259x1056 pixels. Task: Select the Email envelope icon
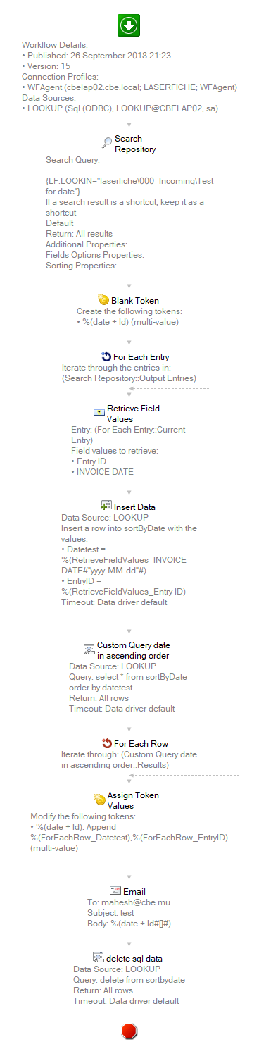click(x=115, y=891)
